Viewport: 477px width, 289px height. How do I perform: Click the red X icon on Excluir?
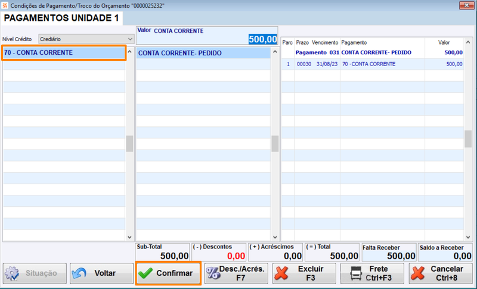(x=281, y=273)
